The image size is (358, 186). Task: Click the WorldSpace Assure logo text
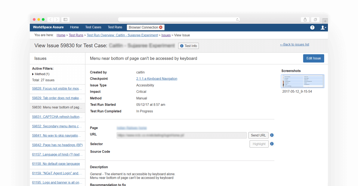click(48, 27)
